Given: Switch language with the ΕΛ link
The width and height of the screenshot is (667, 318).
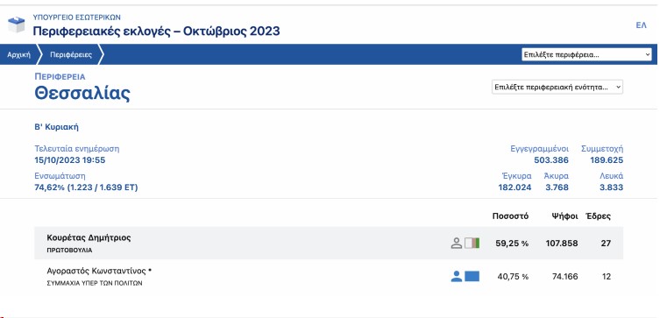Looking at the screenshot, I should [641, 25].
